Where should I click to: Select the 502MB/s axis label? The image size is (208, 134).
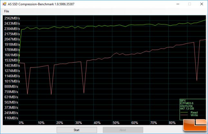11,102
